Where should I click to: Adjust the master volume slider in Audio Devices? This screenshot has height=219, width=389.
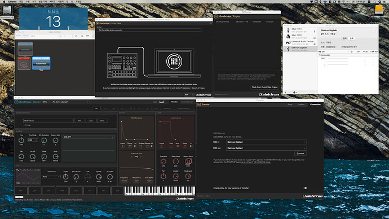point(337,58)
